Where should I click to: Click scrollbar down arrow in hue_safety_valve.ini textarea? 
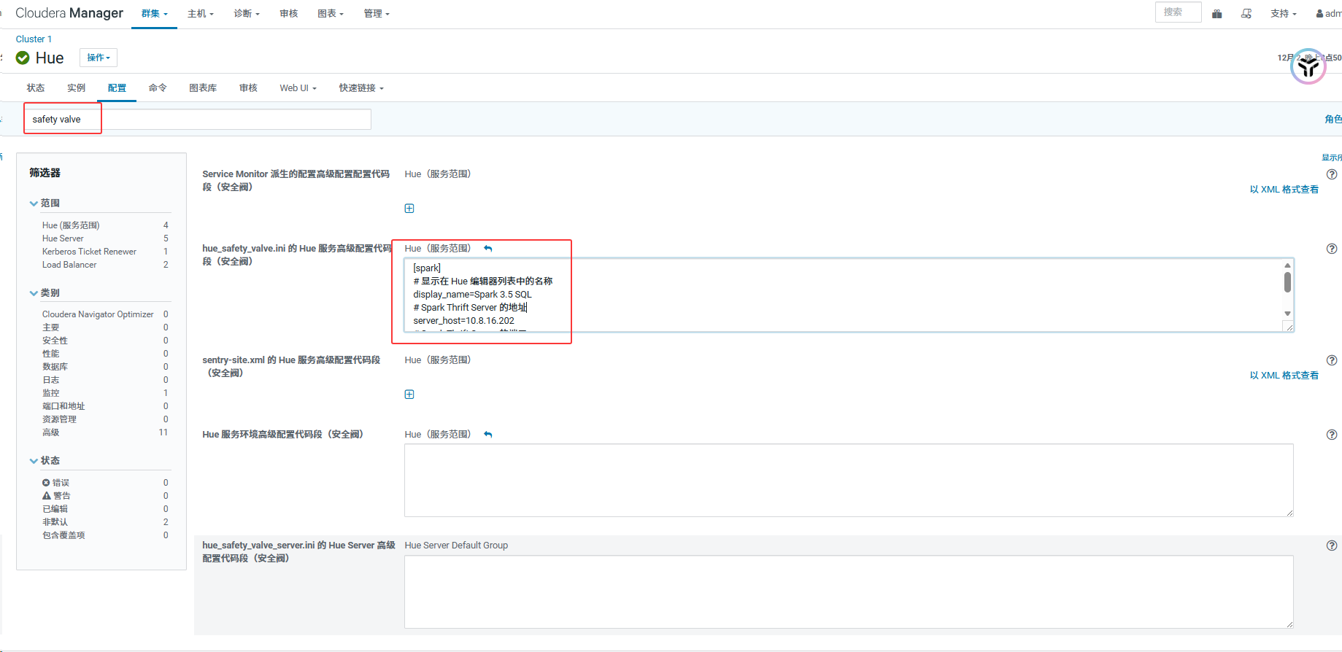tap(1287, 314)
